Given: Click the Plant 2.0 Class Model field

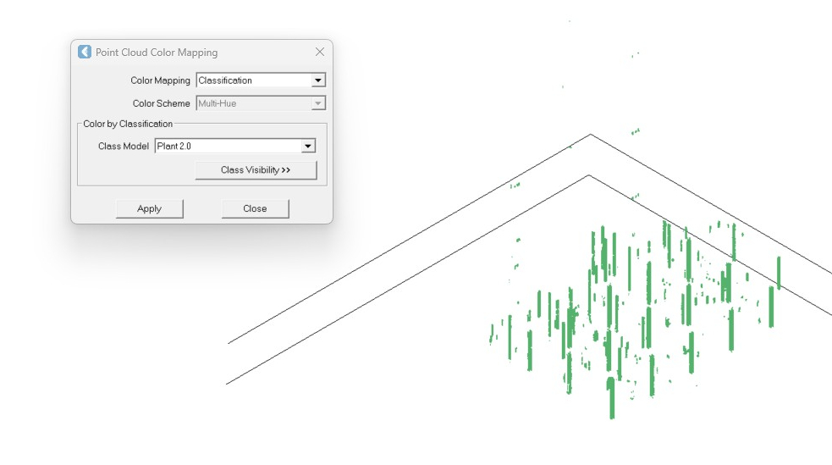Looking at the screenshot, I should tap(227, 147).
